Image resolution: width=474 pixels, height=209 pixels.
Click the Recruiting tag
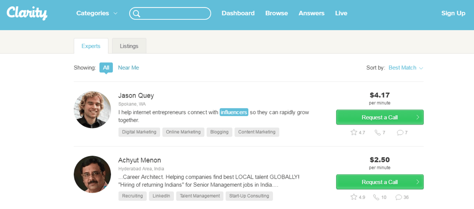pos(132,196)
